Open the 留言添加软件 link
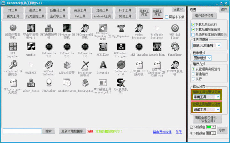 pos(162,132)
